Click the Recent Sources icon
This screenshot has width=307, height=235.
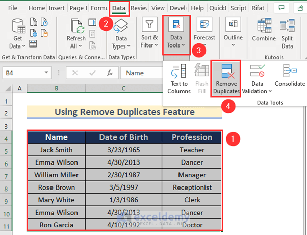point(44,22)
